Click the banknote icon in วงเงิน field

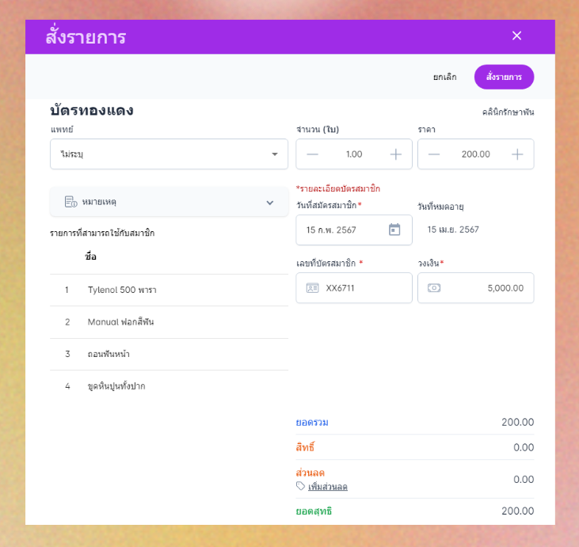pos(434,288)
